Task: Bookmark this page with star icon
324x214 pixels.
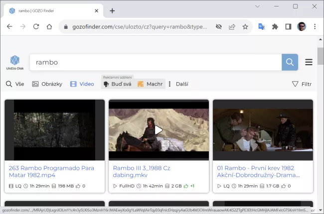Action: (x=245, y=26)
